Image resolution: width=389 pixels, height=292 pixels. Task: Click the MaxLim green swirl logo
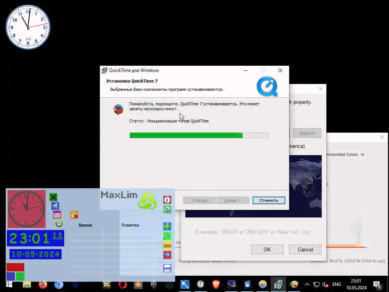click(x=147, y=201)
